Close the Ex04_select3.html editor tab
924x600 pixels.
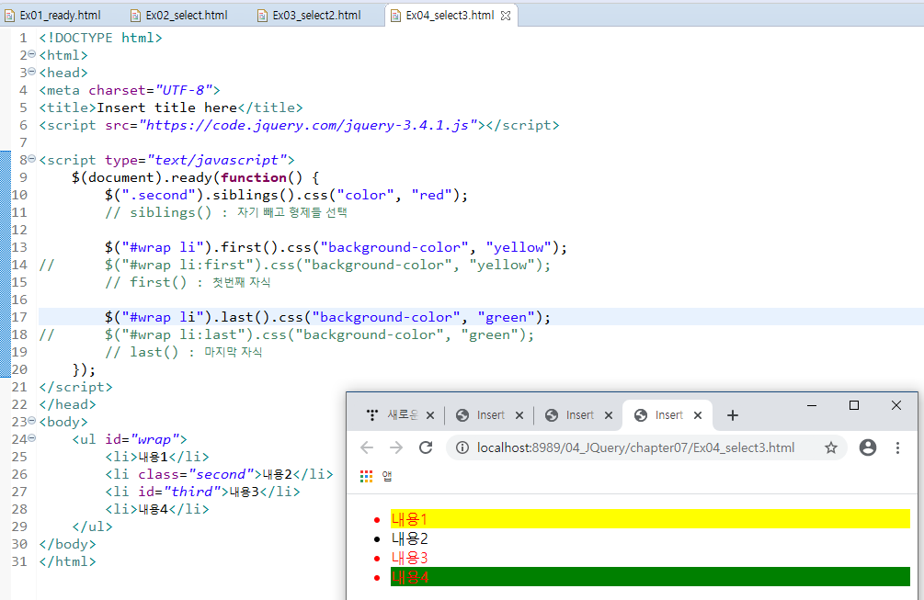[506, 16]
